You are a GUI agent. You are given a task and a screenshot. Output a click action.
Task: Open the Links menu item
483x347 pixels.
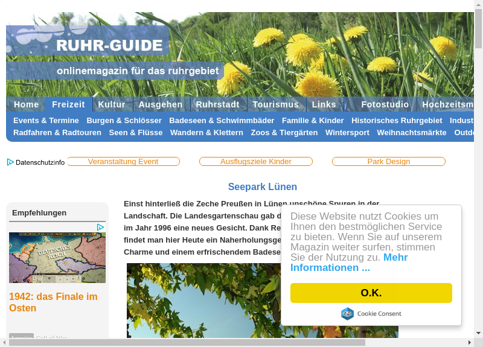tap(324, 104)
